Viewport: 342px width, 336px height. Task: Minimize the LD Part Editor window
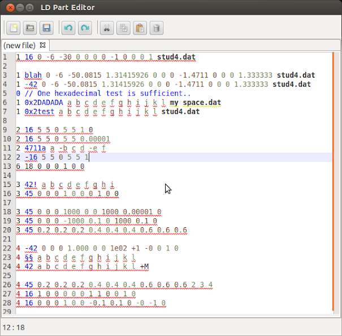pos(19,8)
